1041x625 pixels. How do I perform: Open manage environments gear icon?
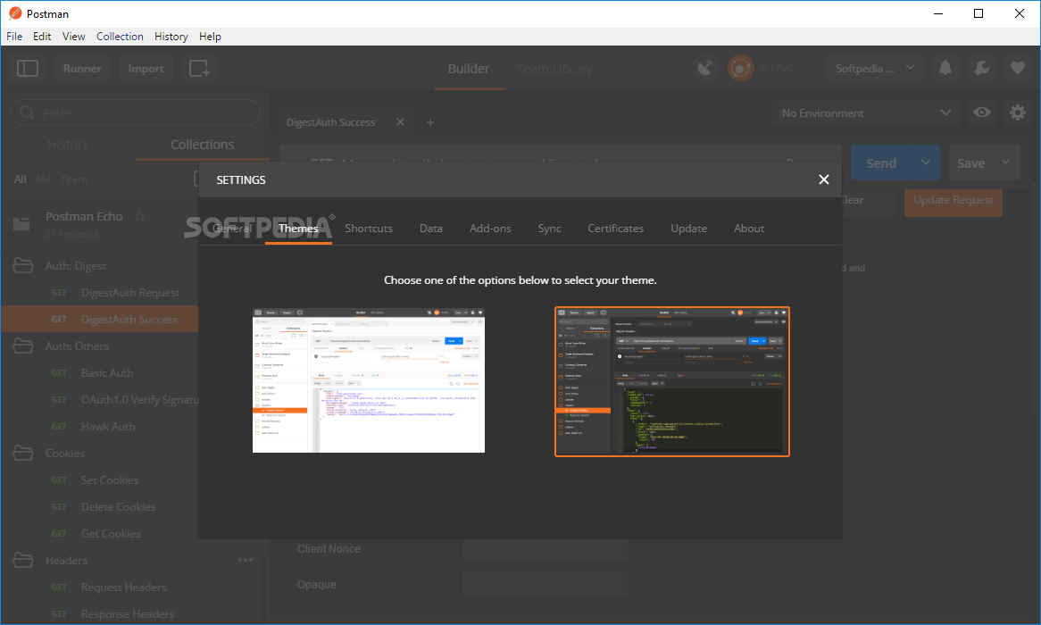click(1017, 112)
